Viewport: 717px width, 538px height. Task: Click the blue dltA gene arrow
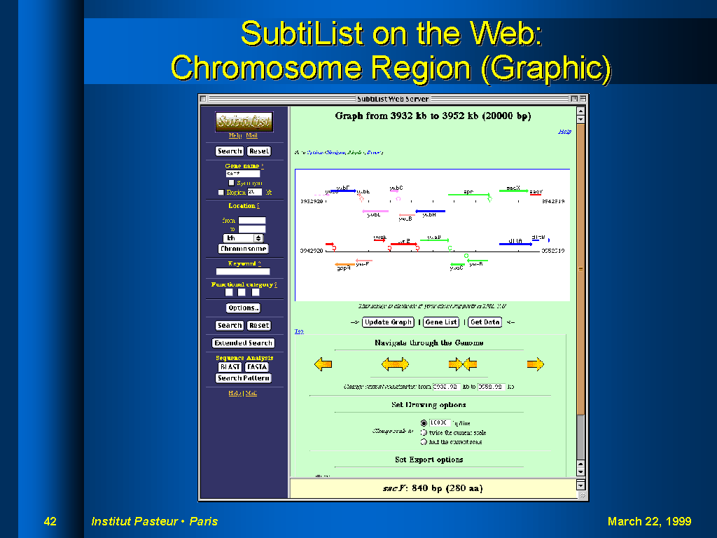(x=515, y=244)
